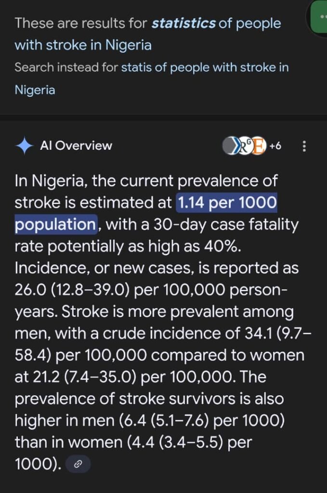Click the AI Overview heading label
This screenshot has height=493, width=327.
coord(76,145)
